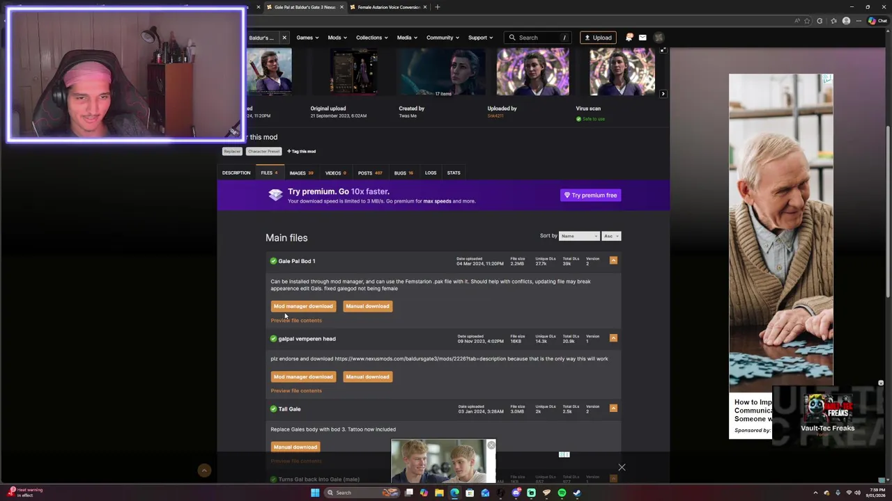This screenshot has width=892, height=501.
Task: Open the Media dropdown menu
Action: point(407,38)
